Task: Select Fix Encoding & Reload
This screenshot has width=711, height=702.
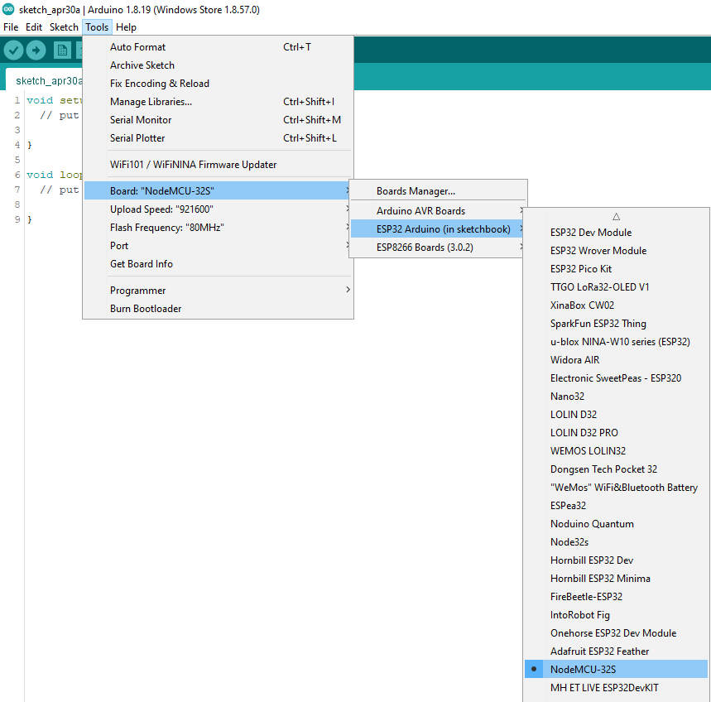Action: point(218,84)
